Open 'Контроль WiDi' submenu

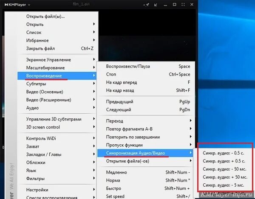pos(57,138)
